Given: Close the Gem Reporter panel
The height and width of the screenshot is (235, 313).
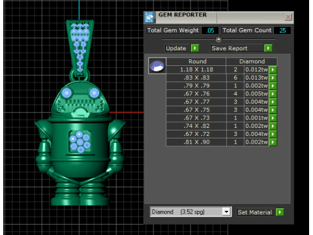Looking at the screenshot, I should (x=288, y=17).
